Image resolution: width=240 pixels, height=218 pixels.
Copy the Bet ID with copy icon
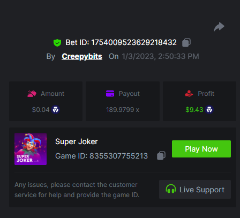(x=186, y=43)
